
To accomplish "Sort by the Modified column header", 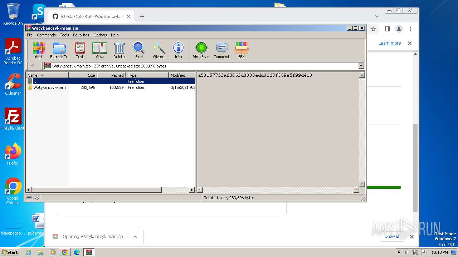I will tap(182, 75).
